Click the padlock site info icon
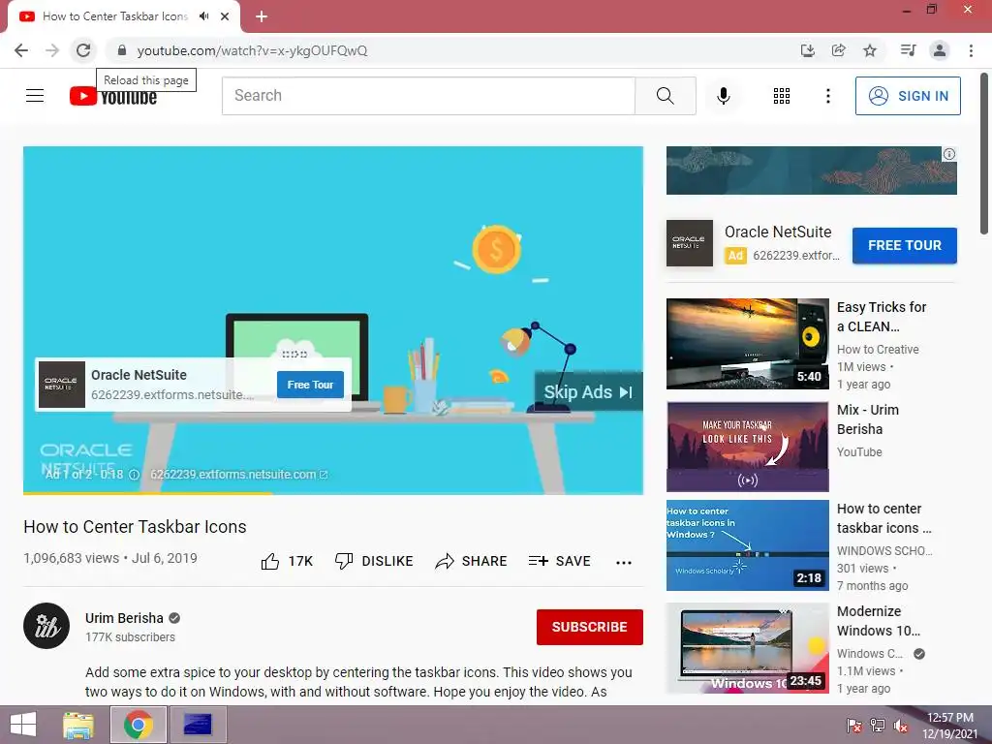 click(122, 50)
